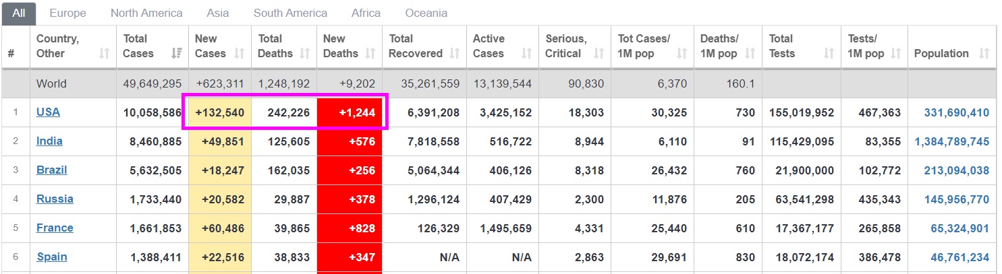
Task: Select the North America tab
Action: tap(146, 13)
